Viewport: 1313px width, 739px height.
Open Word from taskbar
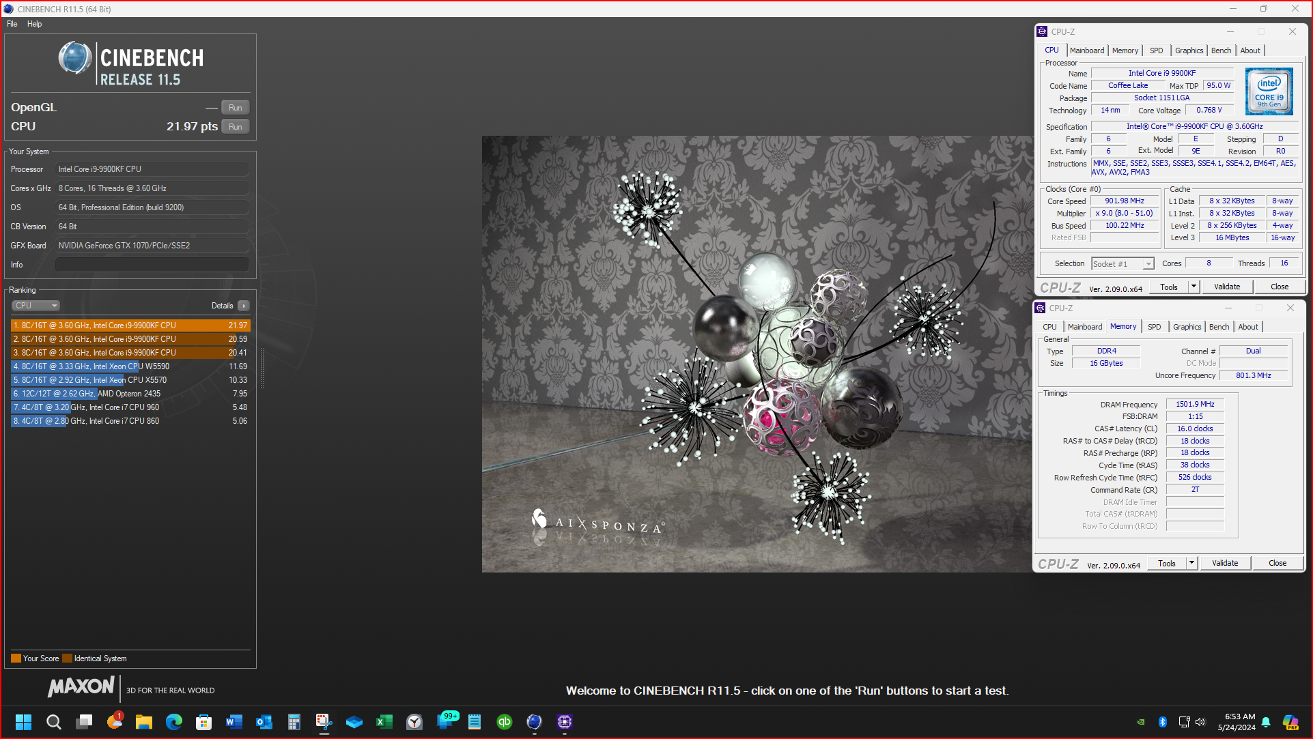[234, 722]
